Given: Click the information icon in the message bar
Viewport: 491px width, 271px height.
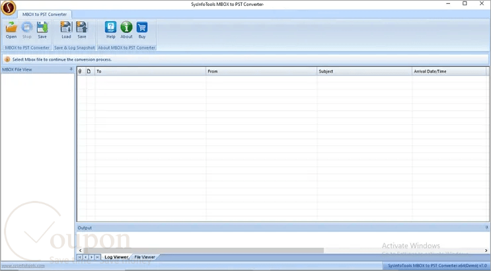Looking at the screenshot, I should (7, 59).
